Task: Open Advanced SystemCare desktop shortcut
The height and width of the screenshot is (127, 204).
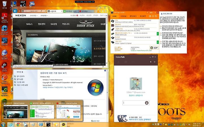Action: coord(5,30)
